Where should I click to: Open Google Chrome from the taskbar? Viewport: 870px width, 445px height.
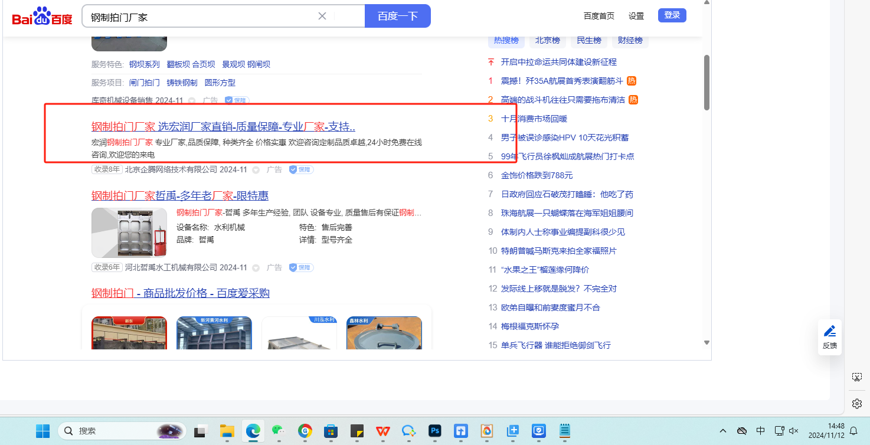click(x=305, y=431)
